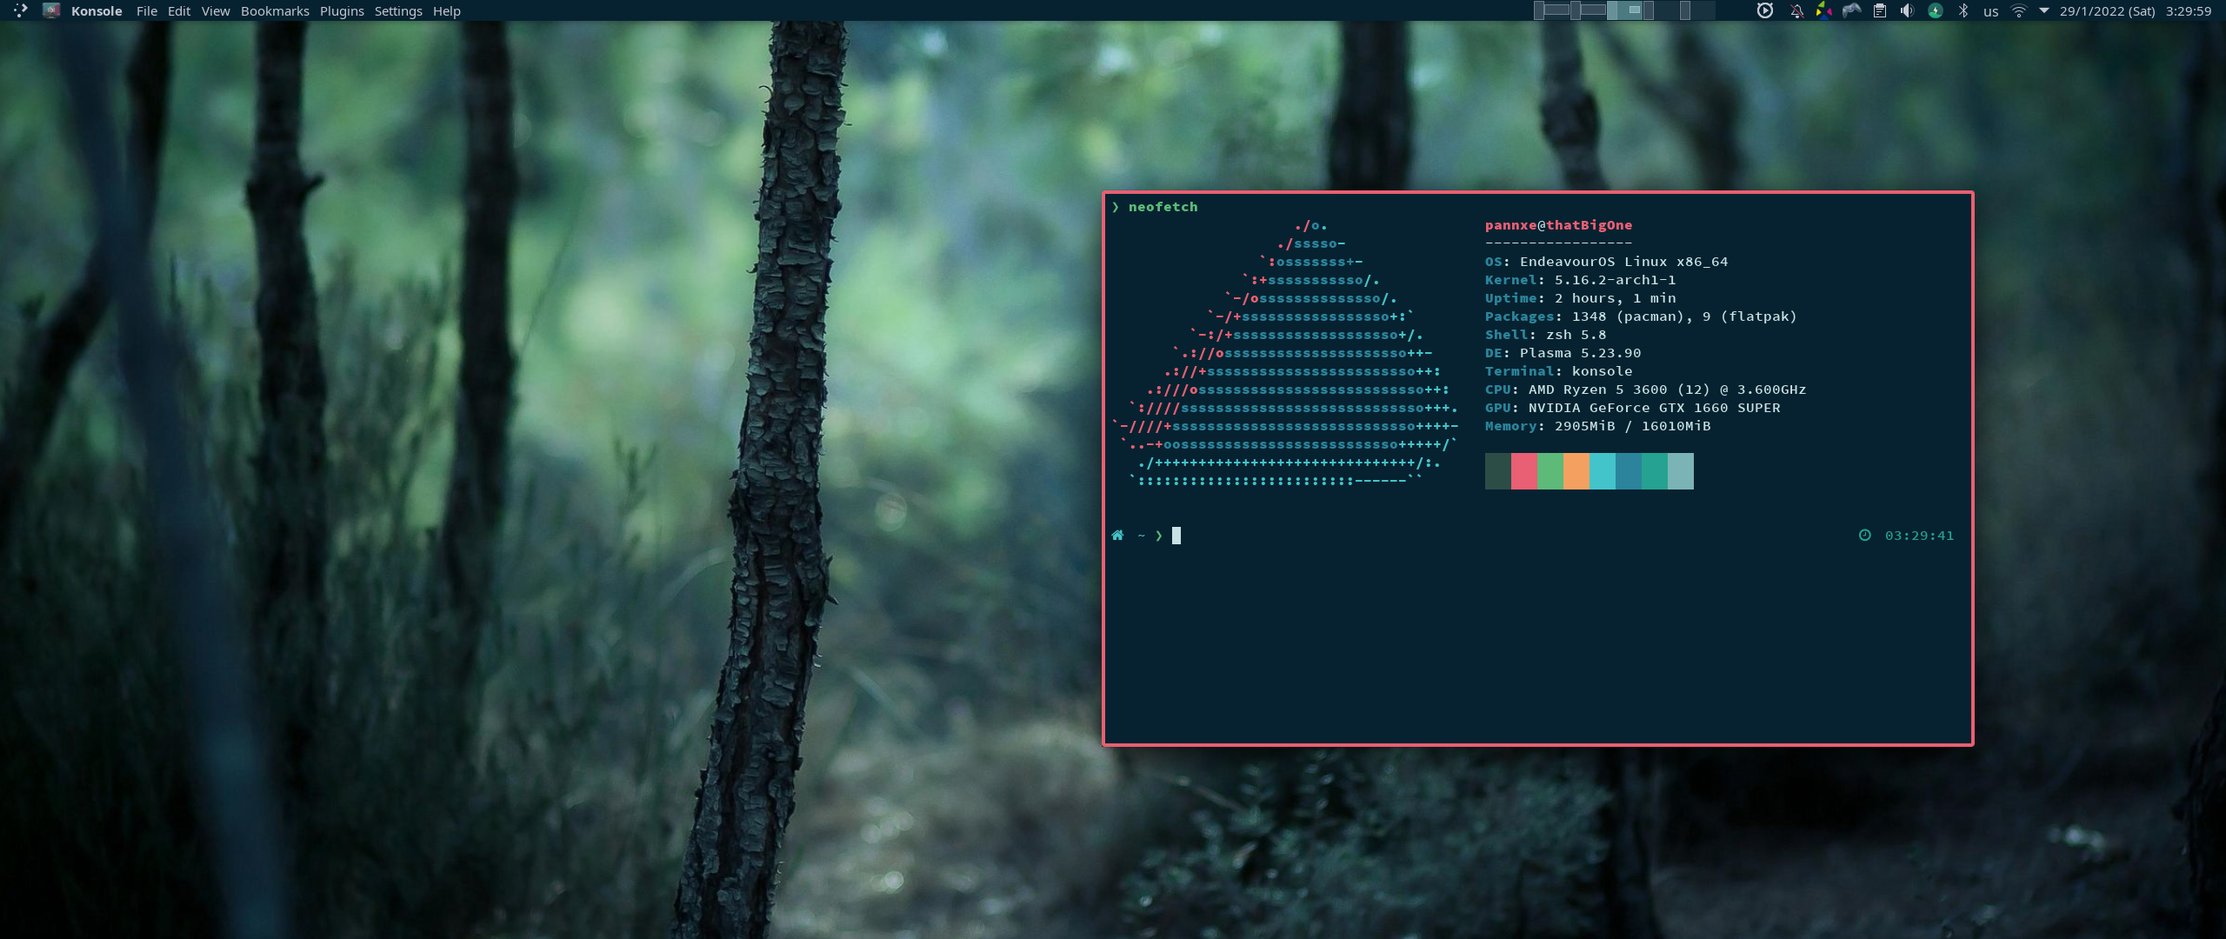Click the home icon in terminal prompt
The image size is (2226, 939).
pyautogui.click(x=1117, y=536)
